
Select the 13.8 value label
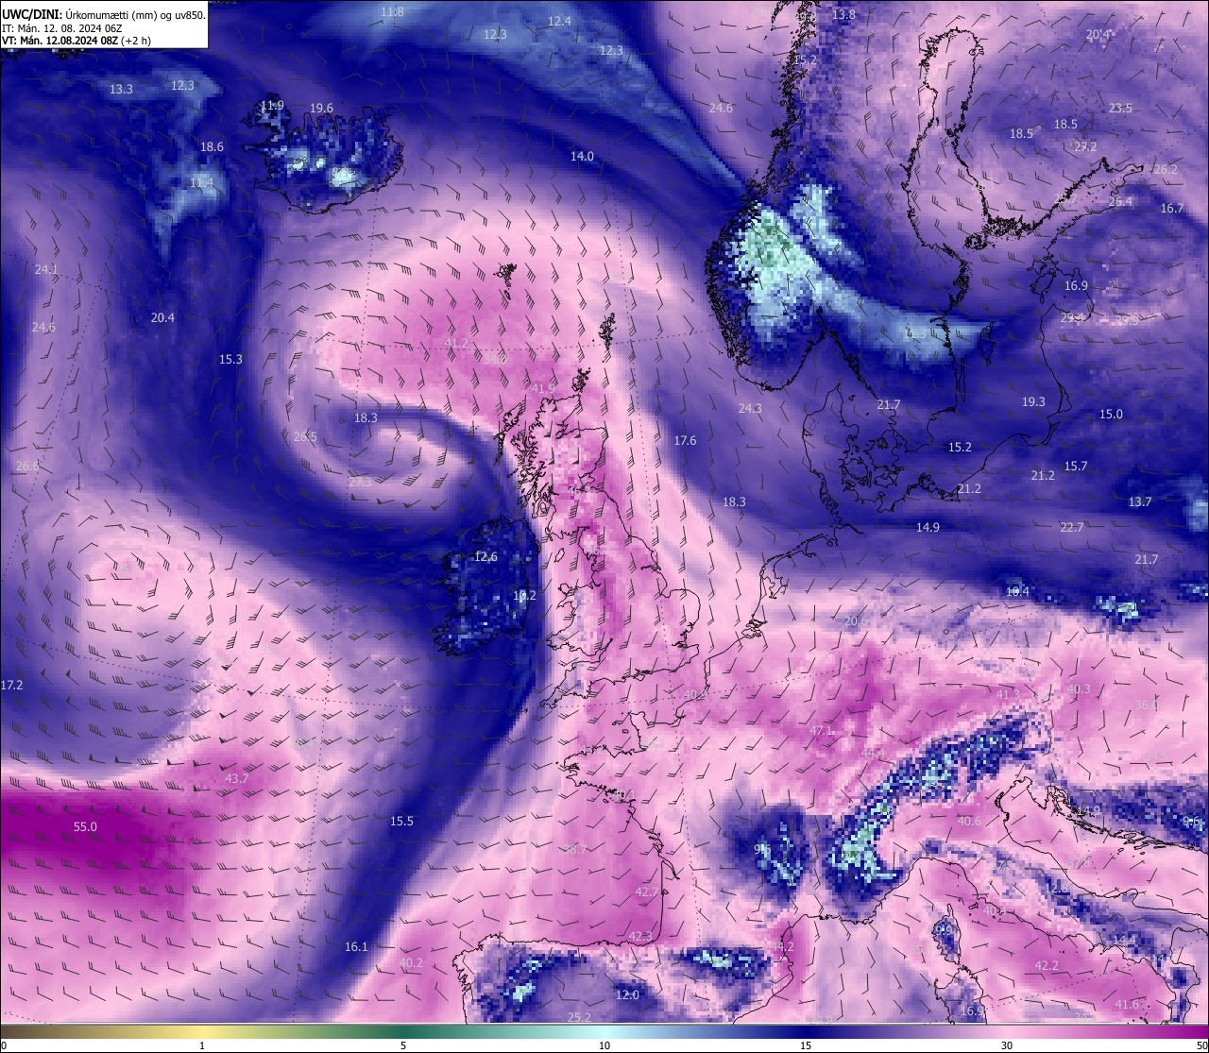(843, 14)
